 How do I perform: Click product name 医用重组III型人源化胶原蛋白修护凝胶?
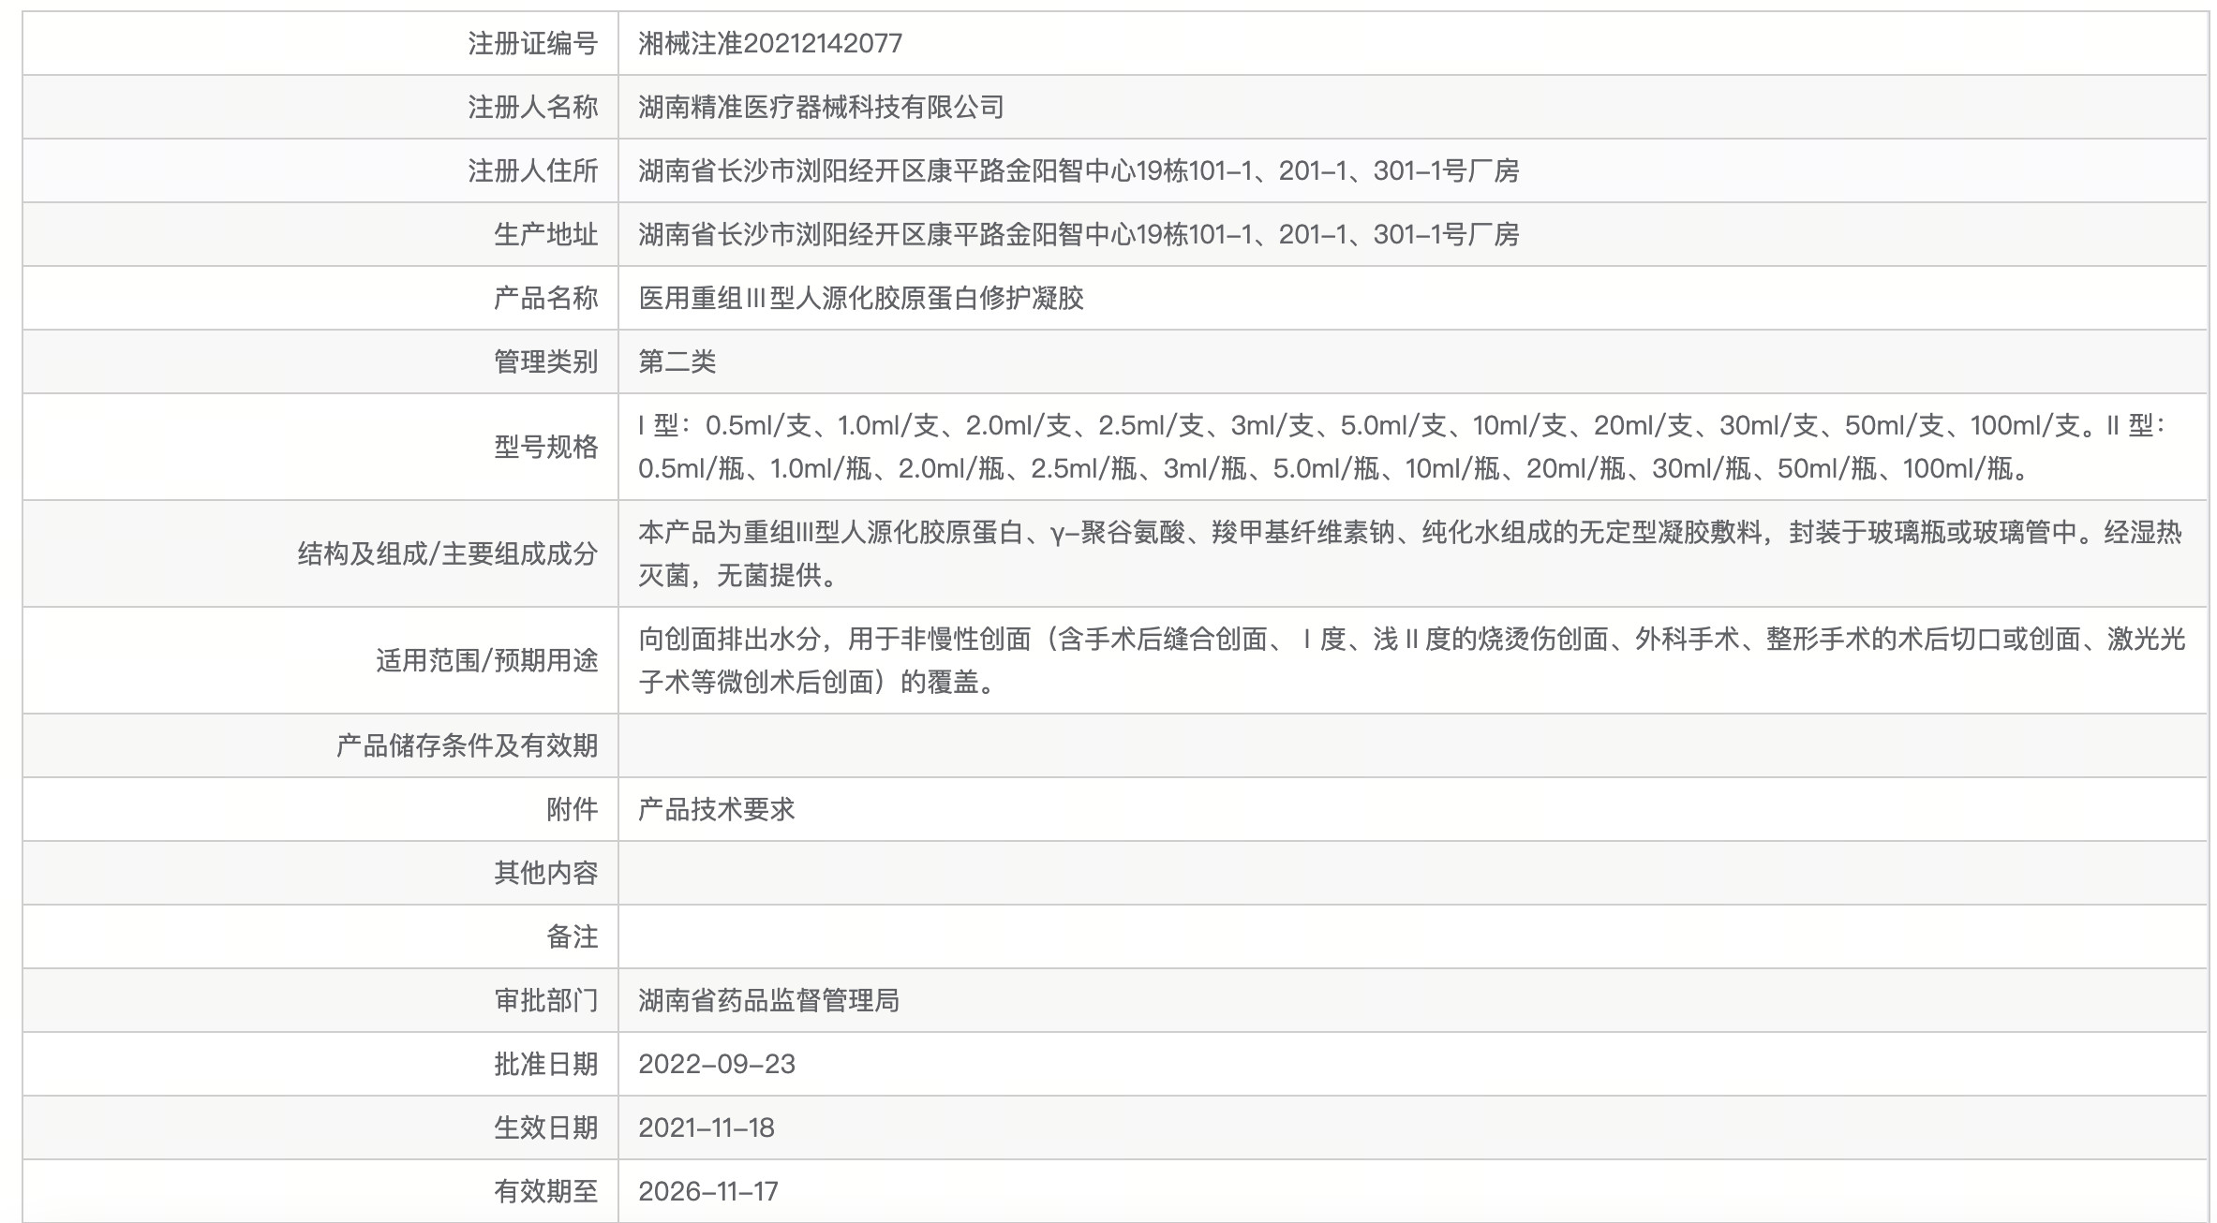point(861,298)
